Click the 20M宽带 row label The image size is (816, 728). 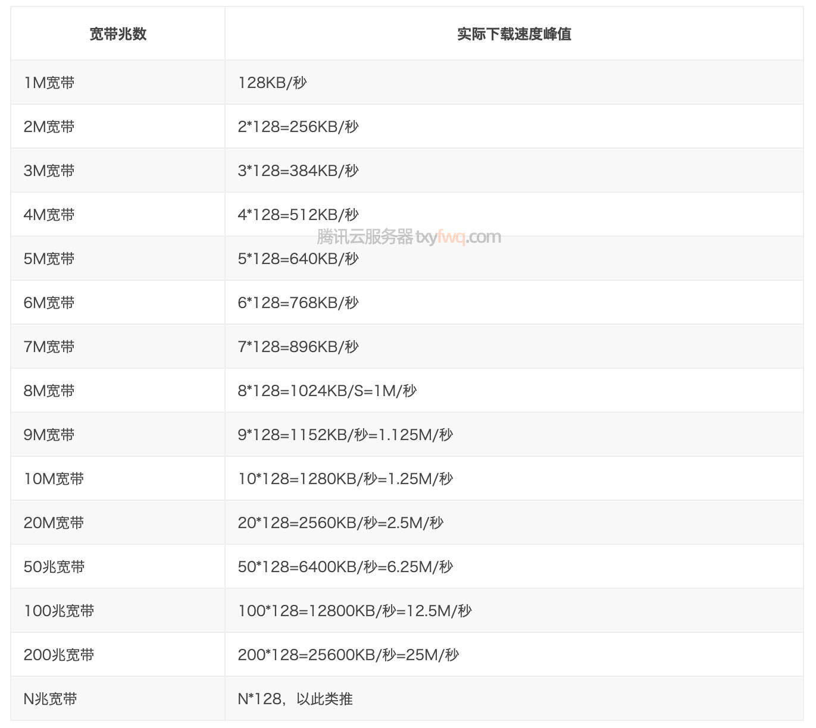pos(54,523)
